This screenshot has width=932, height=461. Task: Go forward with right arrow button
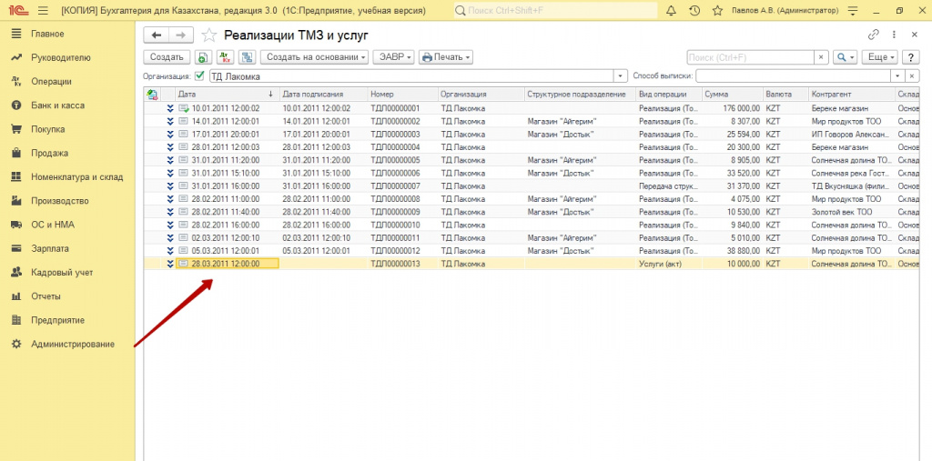click(181, 35)
